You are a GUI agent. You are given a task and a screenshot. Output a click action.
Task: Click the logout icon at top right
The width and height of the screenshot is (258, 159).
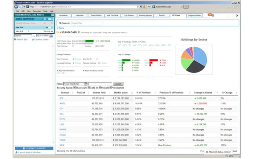pyautogui.click(x=237, y=15)
